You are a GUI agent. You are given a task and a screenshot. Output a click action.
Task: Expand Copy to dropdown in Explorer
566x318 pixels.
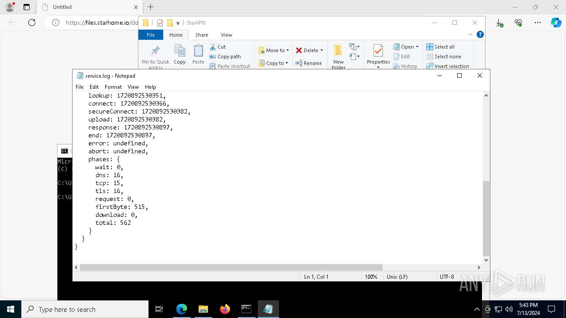(x=287, y=63)
